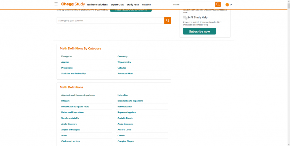Open the Angle Bisectors definition
The width and height of the screenshot is (290, 146).
tap(69, 124)
